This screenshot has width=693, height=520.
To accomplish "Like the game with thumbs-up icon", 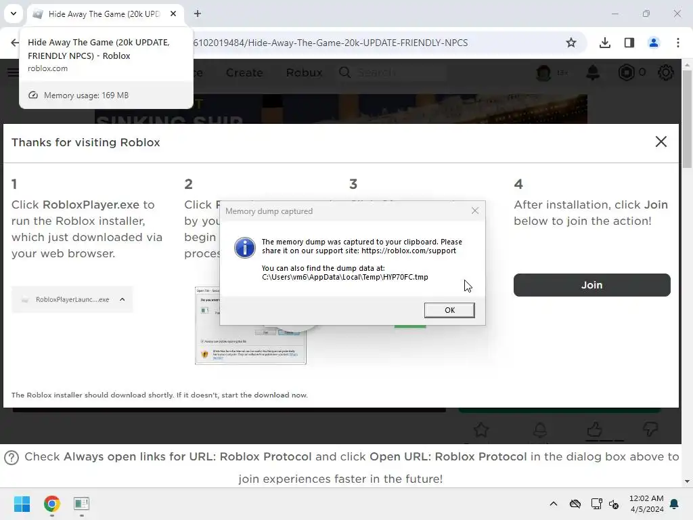I will [594, 429].
